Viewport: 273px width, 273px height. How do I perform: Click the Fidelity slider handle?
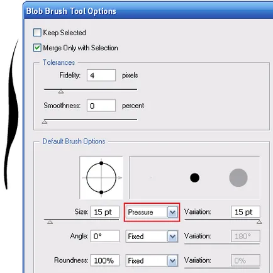pyautogui.click(x=61, y=92)
